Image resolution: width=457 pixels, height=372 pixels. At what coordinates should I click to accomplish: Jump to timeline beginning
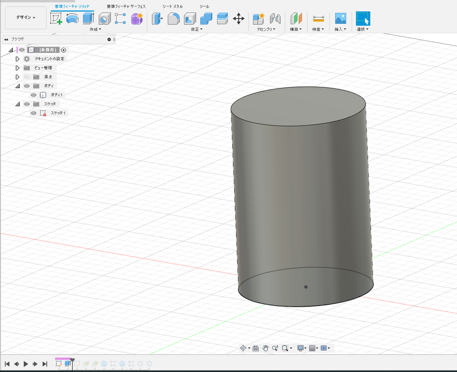[x=7, y=364]
